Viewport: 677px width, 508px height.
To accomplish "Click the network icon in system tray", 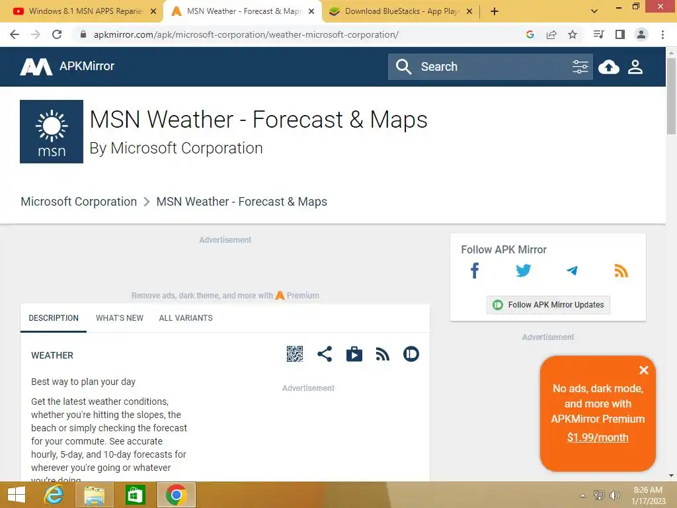I will pos(599,495).
